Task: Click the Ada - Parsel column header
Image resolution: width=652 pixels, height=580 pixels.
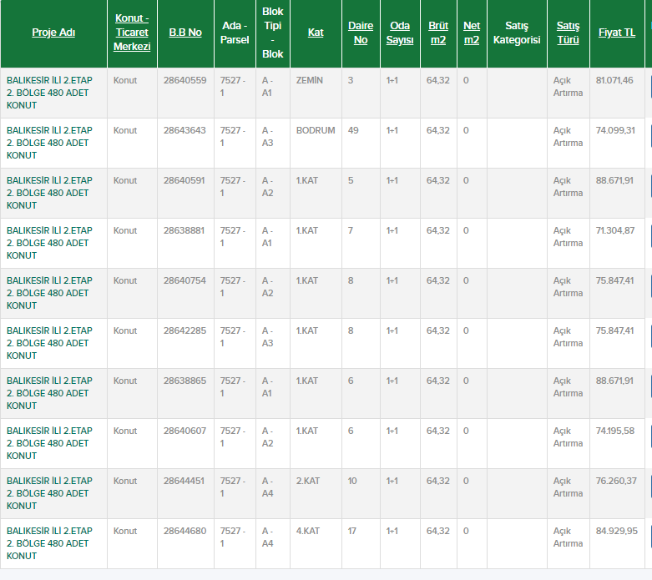Action: (x=235, y=33)
